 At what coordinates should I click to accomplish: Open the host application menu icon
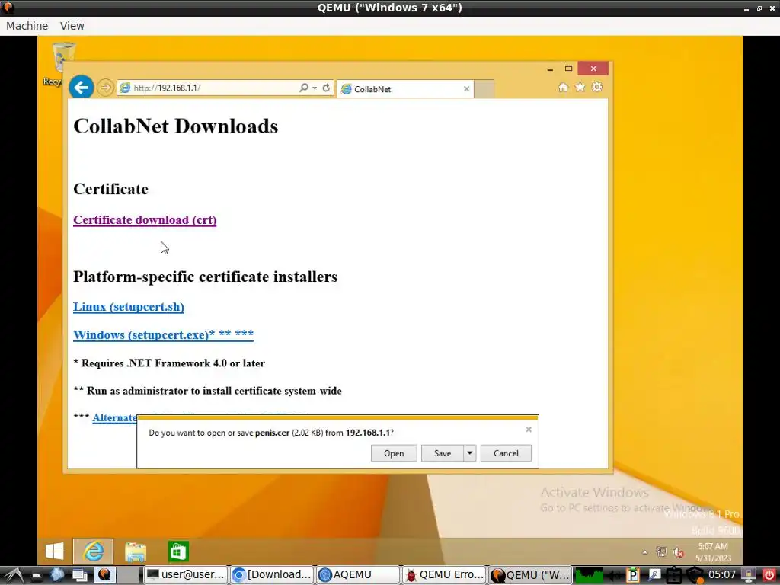click(13, 576)
